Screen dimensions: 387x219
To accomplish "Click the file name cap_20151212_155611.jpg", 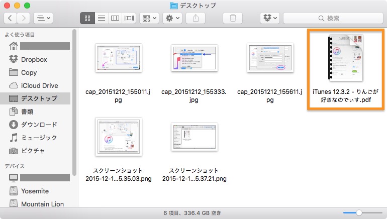I will (x=269, y=96).
